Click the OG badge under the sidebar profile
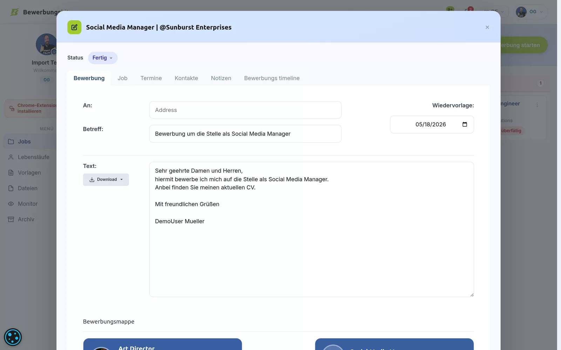The height and width of the screenshot is (350, 561). pos(47,80)
